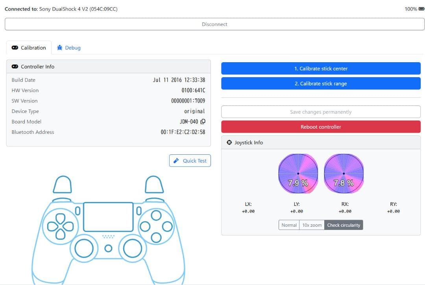Viewport: 425px width, 285px height.
Task: Click the battery icon next to 100%
Action: (421, 9)
